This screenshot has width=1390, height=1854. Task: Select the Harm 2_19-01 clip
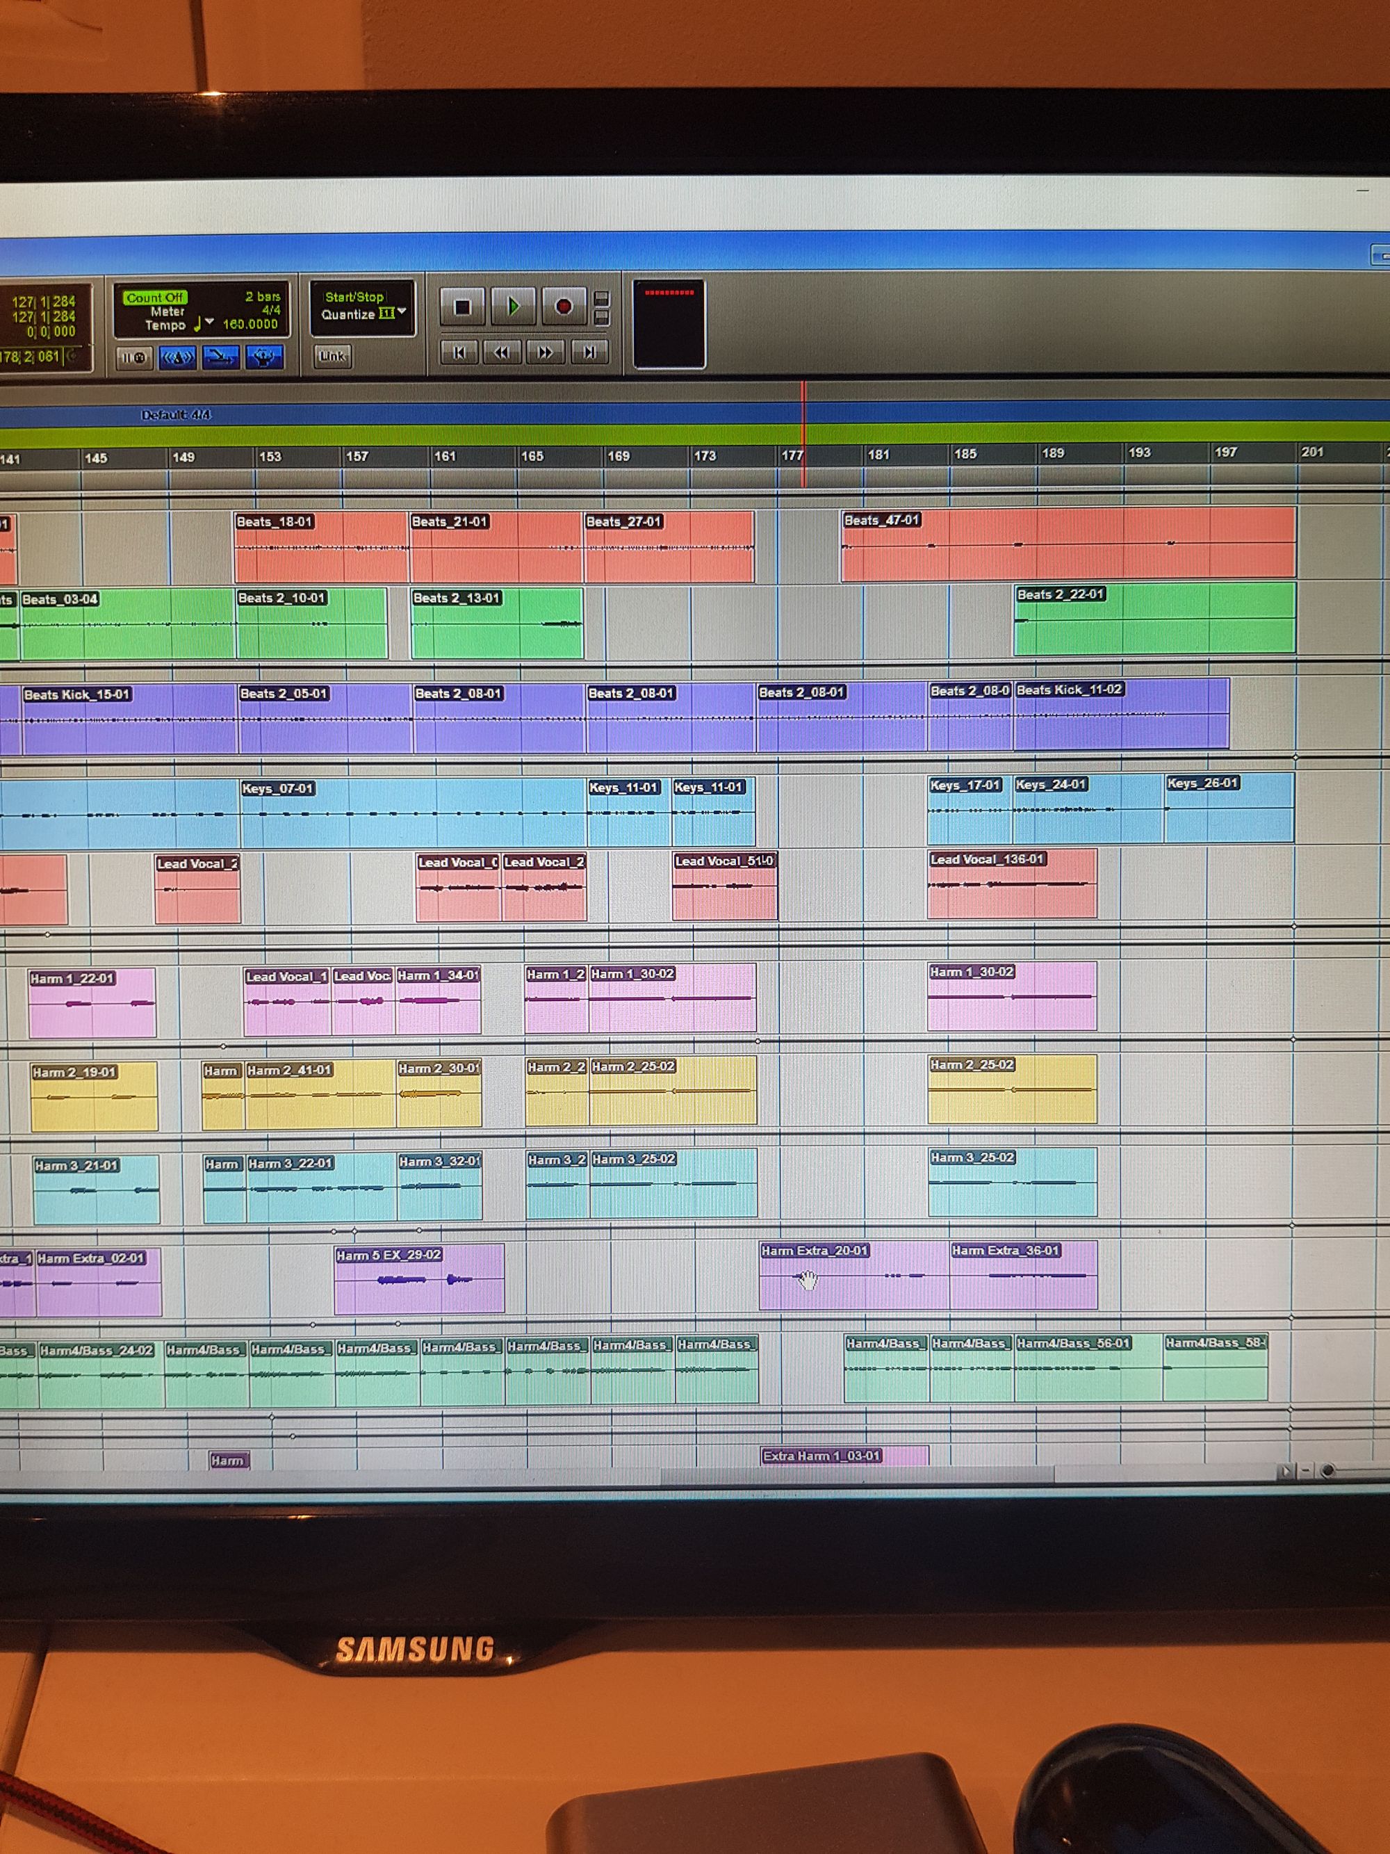point(94,1096)
